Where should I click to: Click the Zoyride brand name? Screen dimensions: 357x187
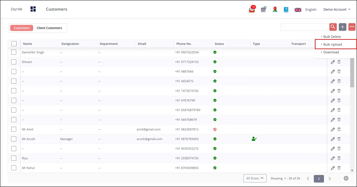[17, 9]
